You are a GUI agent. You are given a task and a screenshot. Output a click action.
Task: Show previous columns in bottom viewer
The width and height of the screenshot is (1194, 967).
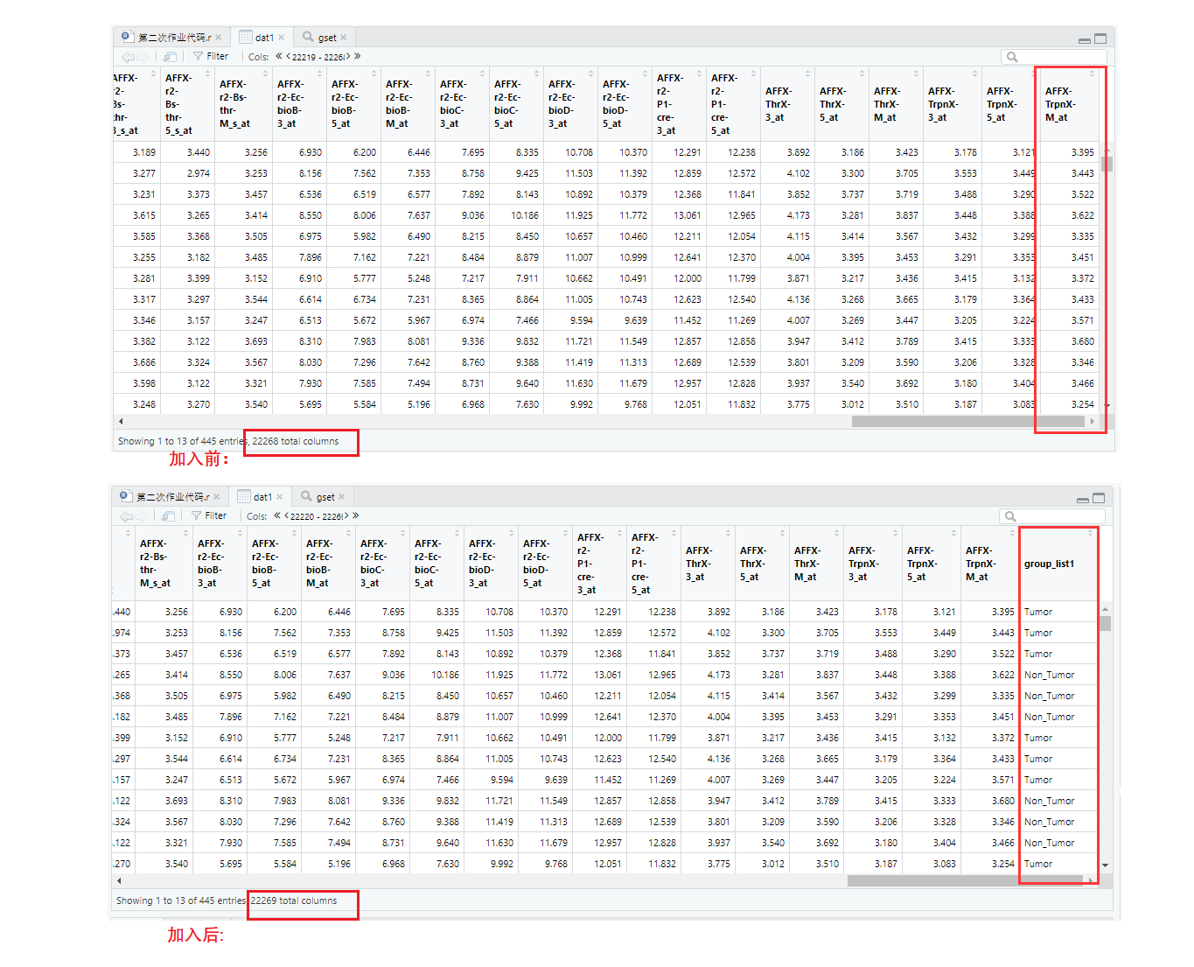(x=287, y=515)
